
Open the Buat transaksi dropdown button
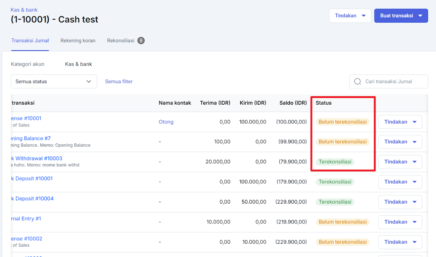click(x=401, y=16)
